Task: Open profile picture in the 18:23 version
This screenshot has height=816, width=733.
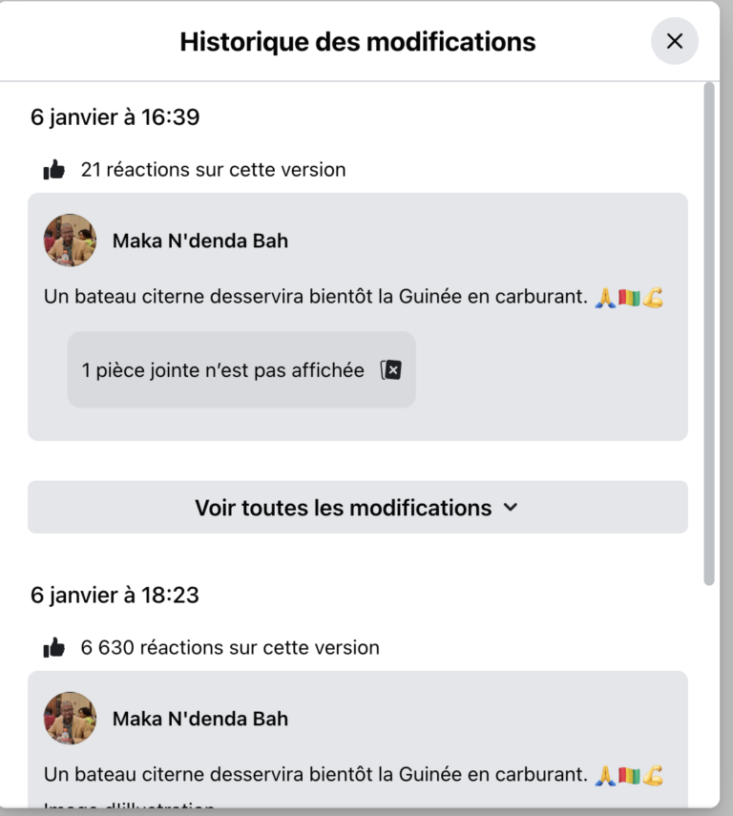Action: [70, 718]
